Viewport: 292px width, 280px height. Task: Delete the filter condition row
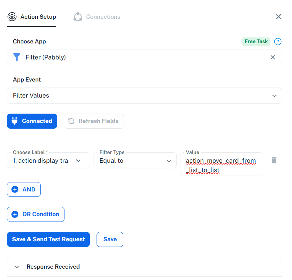click(274, 160)
